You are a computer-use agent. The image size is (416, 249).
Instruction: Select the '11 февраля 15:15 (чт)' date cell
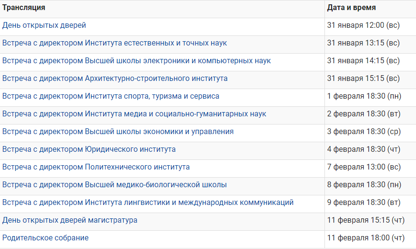[366, 220]
